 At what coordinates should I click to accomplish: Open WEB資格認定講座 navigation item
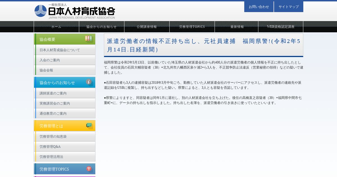281,27
